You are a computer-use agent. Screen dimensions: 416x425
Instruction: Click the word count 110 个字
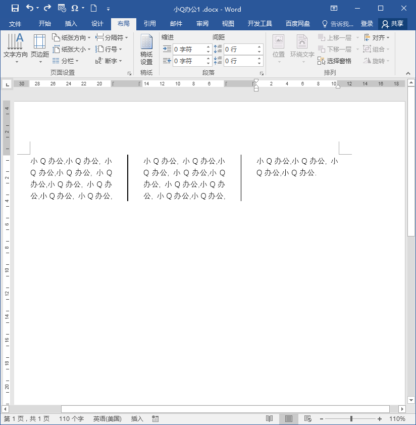click(x=71, y=419)
